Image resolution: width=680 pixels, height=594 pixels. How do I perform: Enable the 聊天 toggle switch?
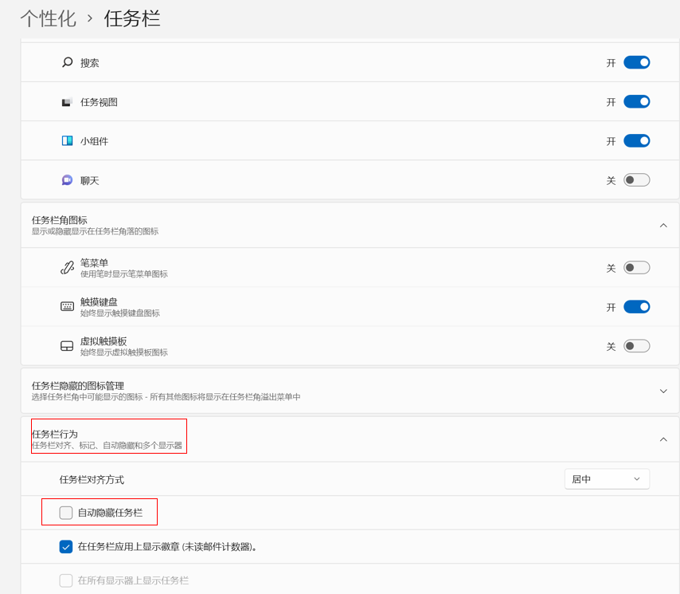pyautogui.click(x=636, y=180)
